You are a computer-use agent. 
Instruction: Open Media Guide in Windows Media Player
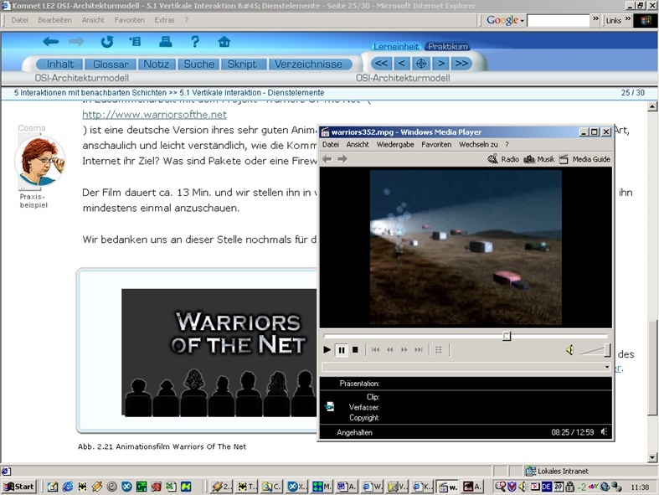point(584,159)
